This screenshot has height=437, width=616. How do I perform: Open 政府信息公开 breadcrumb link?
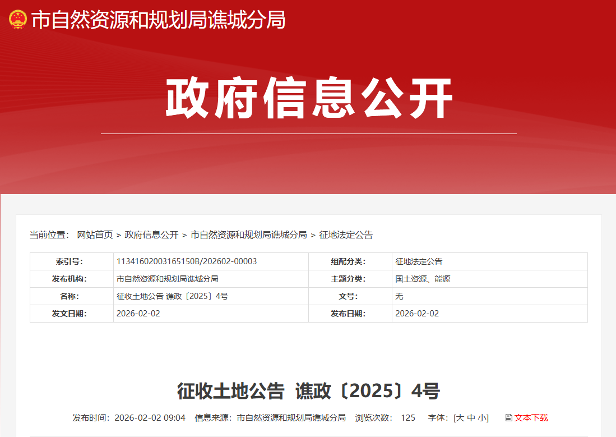coord(151,235)
